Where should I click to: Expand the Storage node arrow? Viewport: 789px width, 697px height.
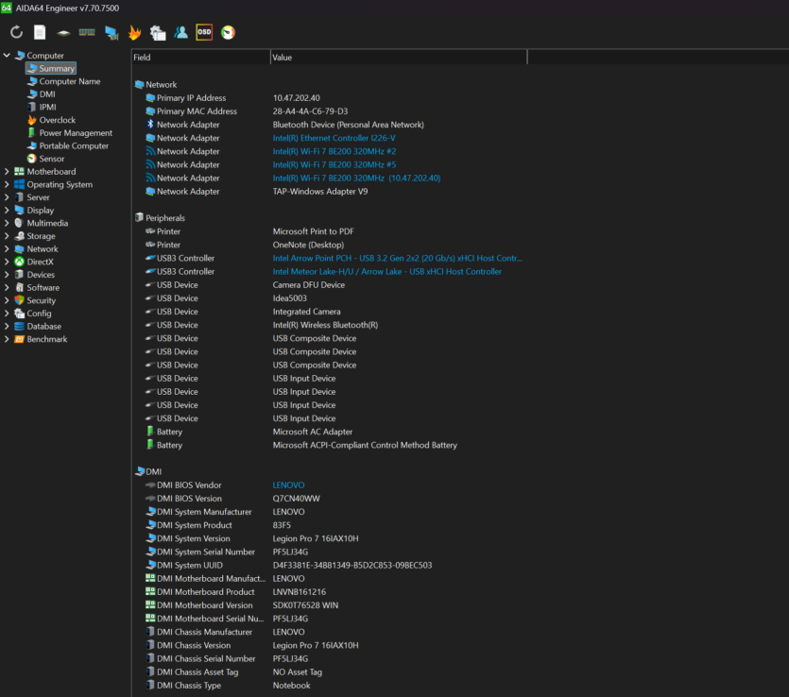tap(7, 236)
